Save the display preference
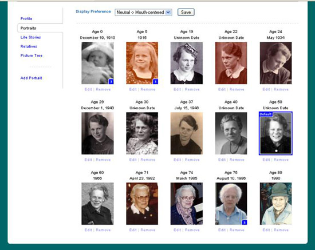The width and height of the screenshot is (315, 250). point(186,12)
